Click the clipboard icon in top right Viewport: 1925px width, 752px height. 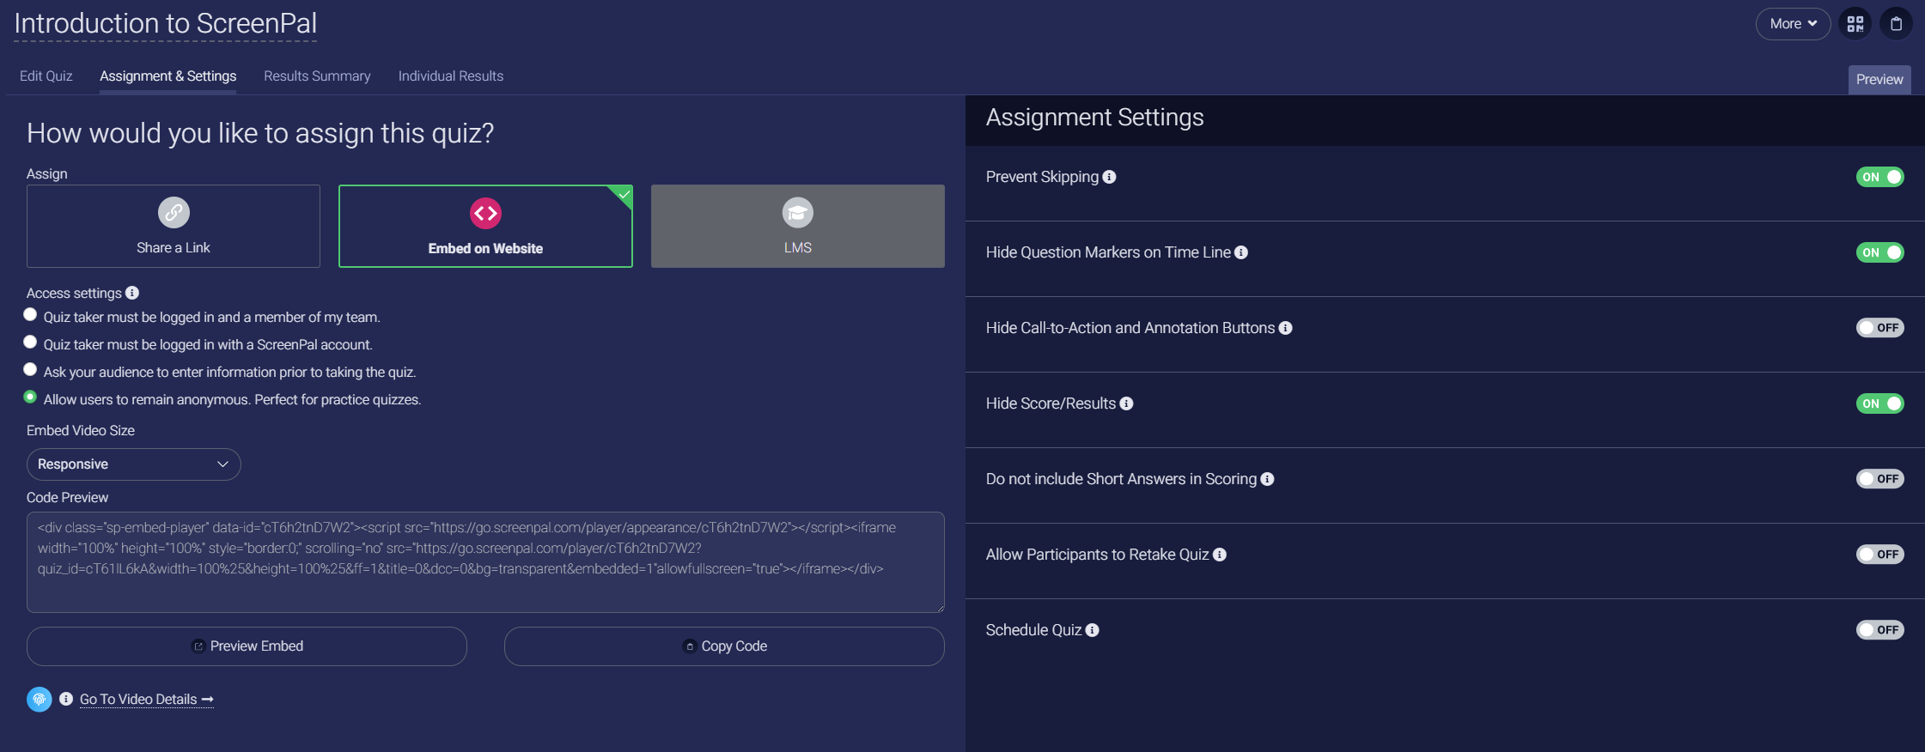coord(1896,24)
